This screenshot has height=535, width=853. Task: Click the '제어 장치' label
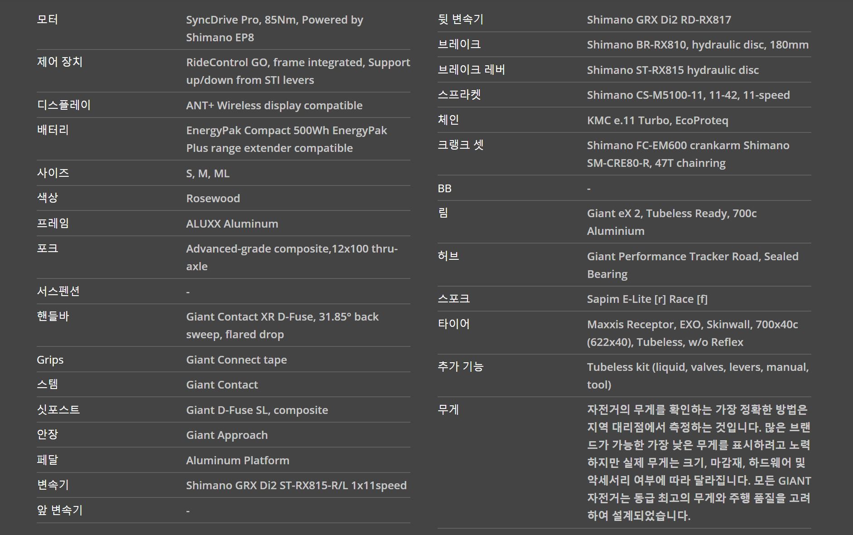coord(60,62)
